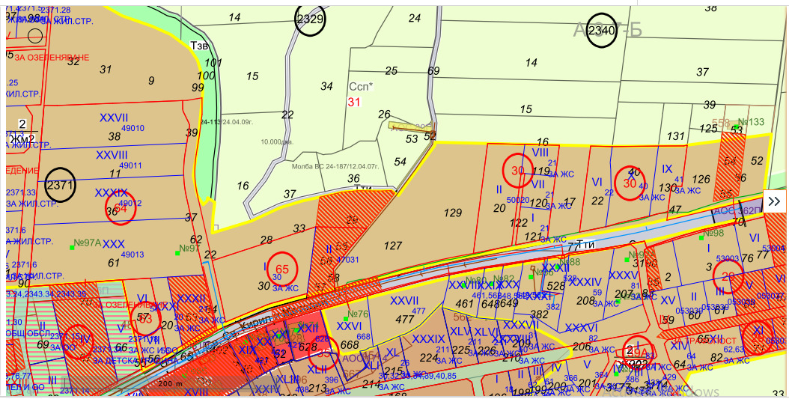Click the black circled block marker 2340
The image size is (789, 399).
[x=602, y=31]
